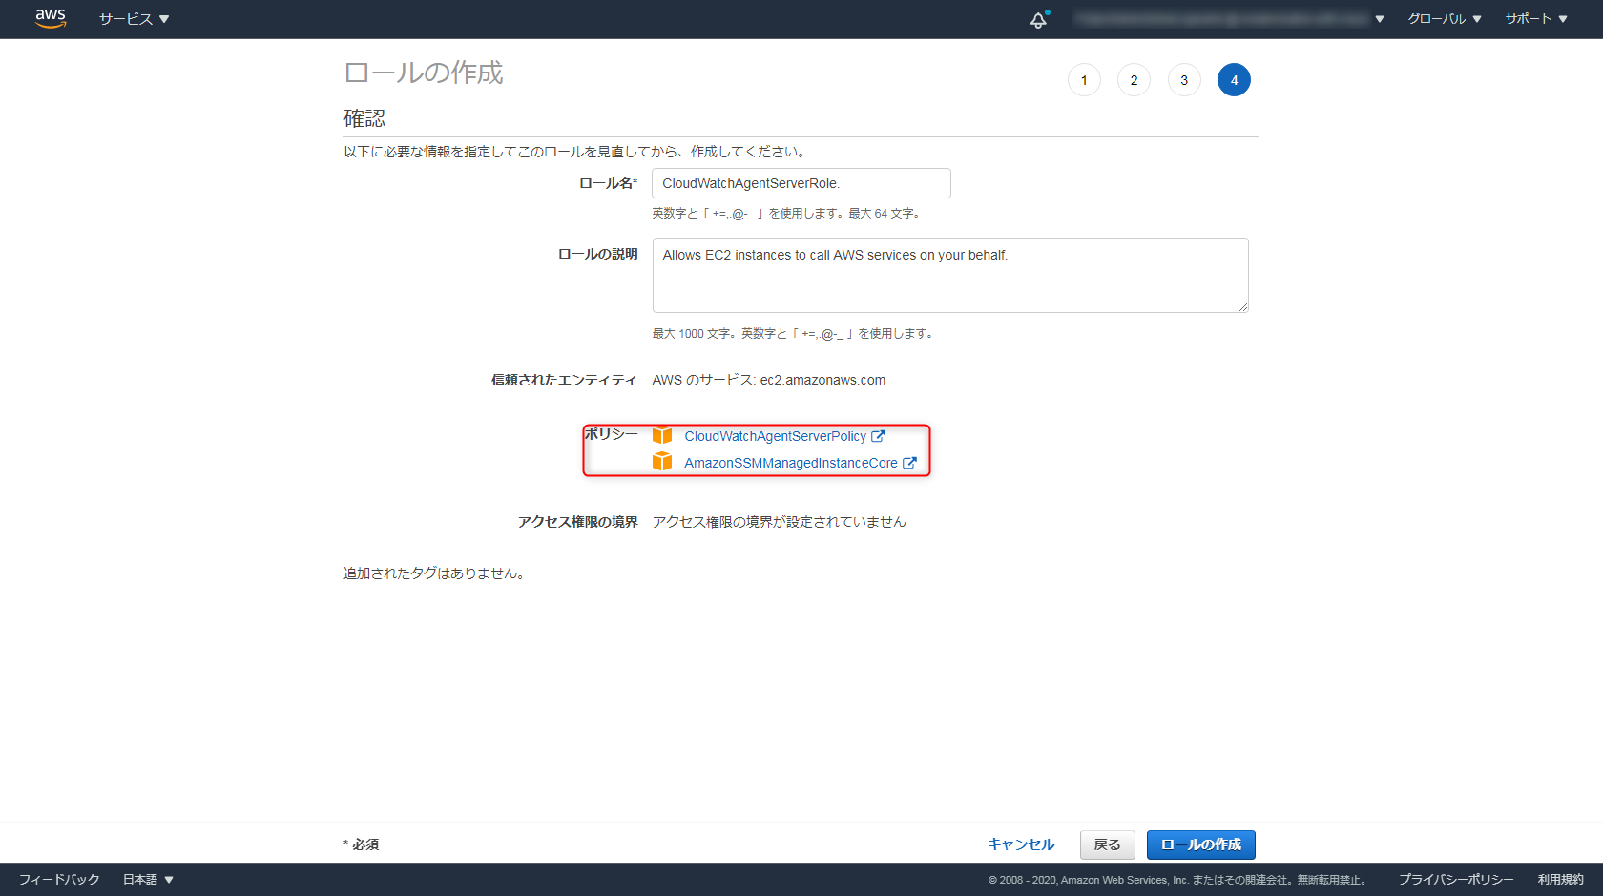Open the 利用規約 terms link
Image resolution: width=1603 pixels, height=896 pixels.
(x=1561, y=880)
